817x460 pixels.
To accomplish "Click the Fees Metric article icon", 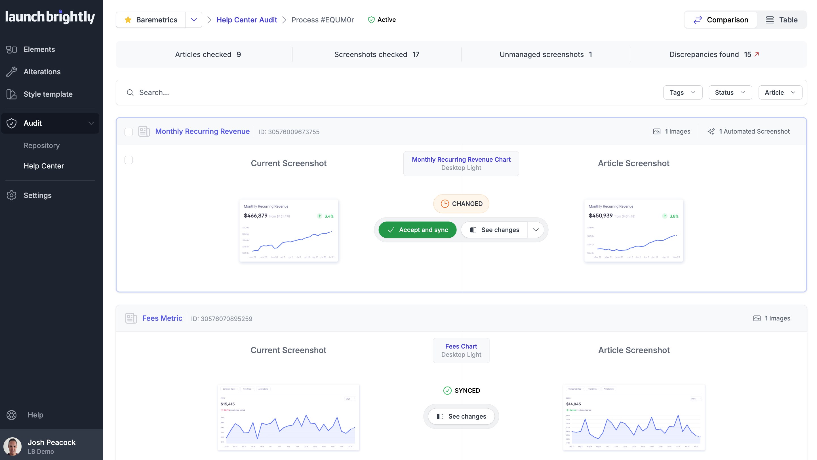I will 131,318.
